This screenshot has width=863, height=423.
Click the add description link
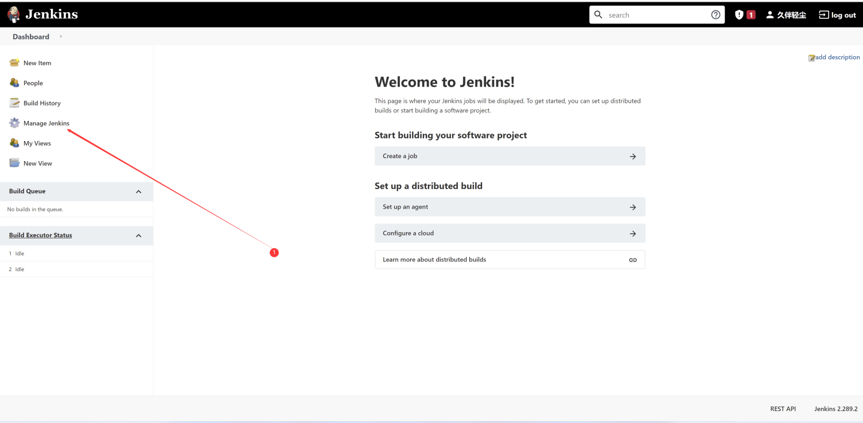(837, 57)
